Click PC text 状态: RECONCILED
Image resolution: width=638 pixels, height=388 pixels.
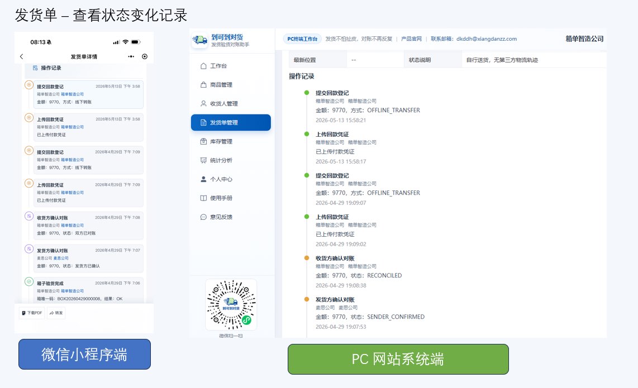click(x=377, y=276)
